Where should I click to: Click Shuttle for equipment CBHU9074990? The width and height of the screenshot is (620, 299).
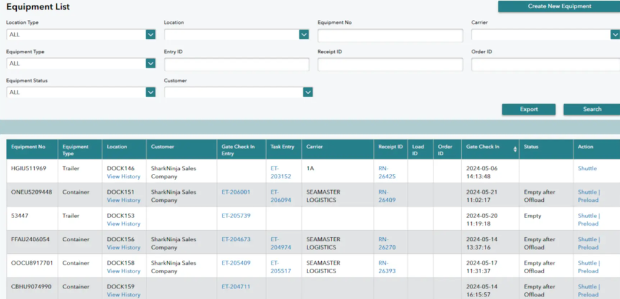coord(587,287)
